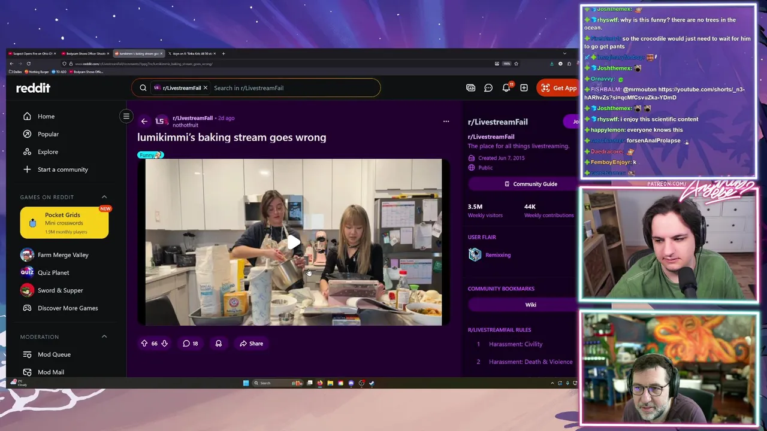
Task: Reload the page in the browser
Action: tap(28, 63)
